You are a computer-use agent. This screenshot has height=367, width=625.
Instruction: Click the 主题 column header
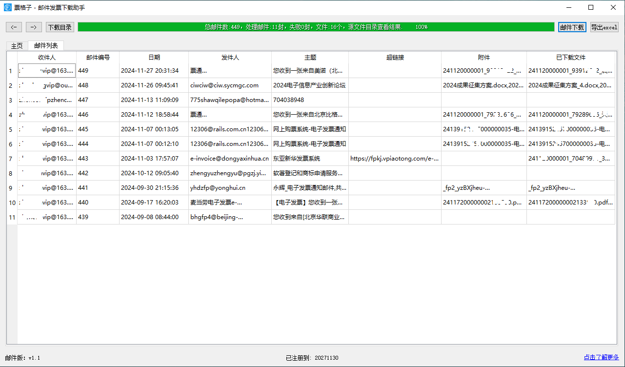pyautogui.click(x=310, y=57)
